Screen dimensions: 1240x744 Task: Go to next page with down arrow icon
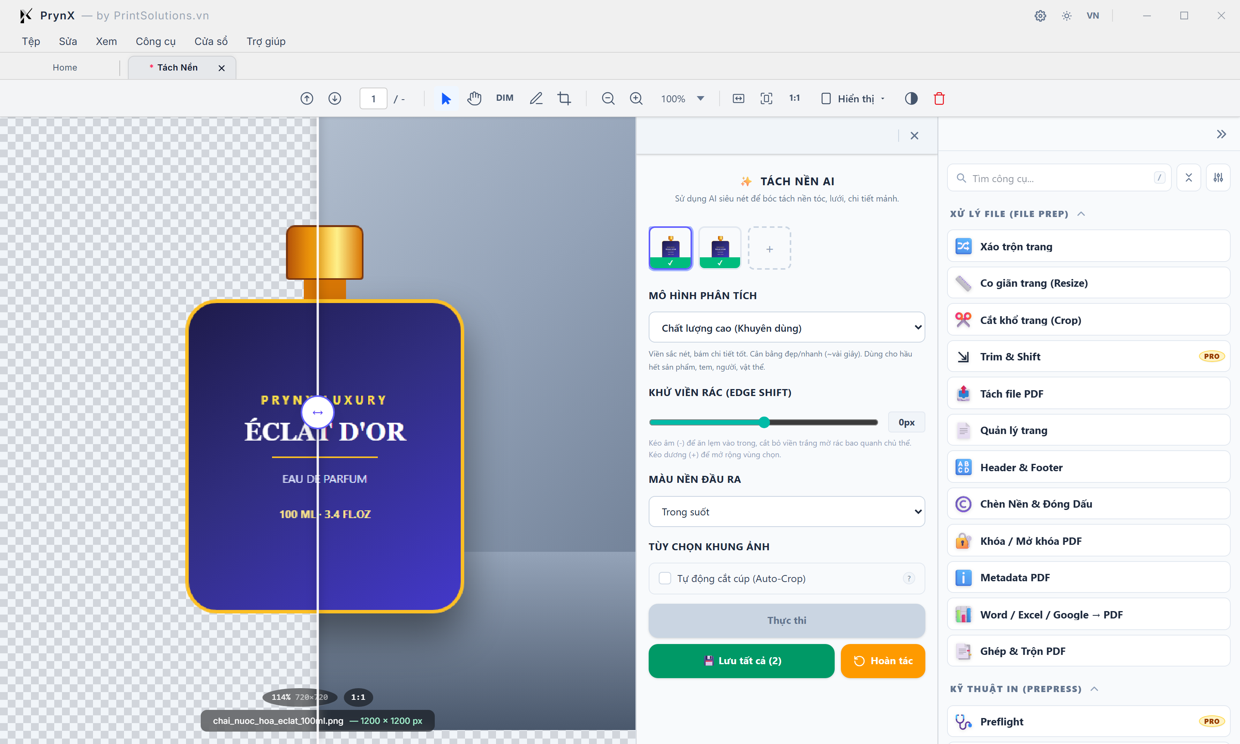coord(335,98)
